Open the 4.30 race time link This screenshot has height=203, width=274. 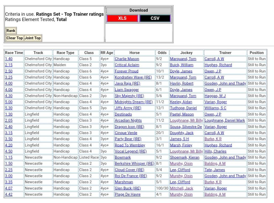click(x=9, y=96)
